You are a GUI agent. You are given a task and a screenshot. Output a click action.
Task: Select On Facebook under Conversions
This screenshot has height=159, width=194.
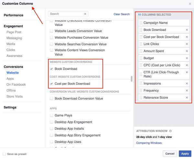[x=16, y=85]
